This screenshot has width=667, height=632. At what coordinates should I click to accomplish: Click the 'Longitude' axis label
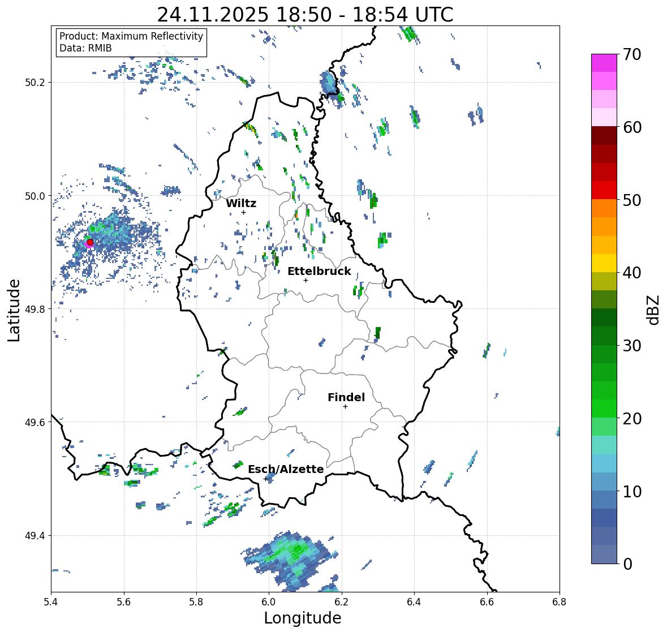303,618
